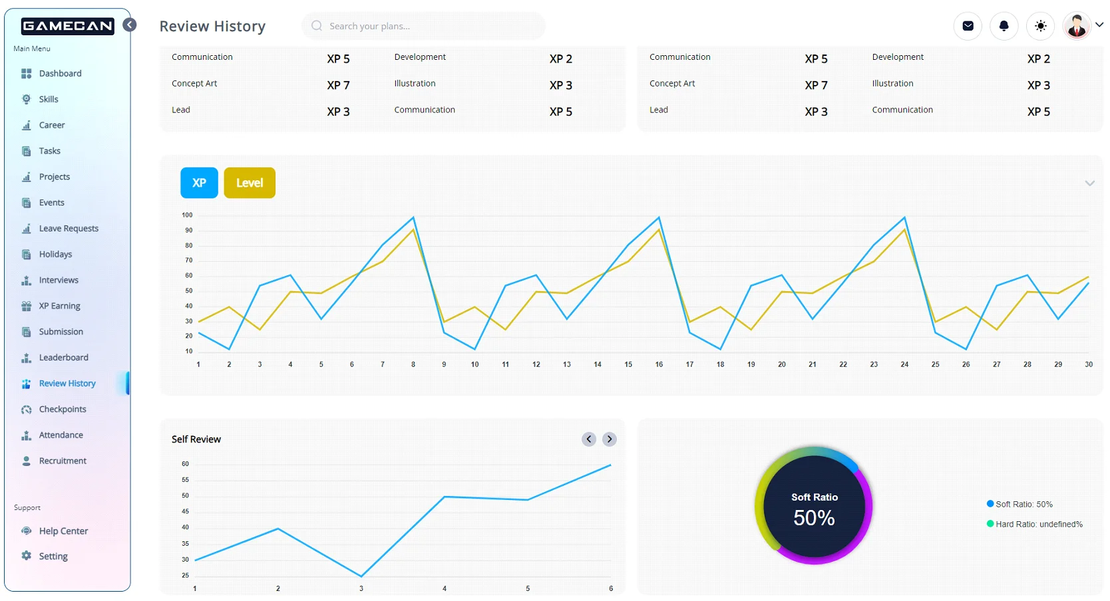Toggle the XP series button
Image resolution: width=1110 pixels, height=601 pixels.
(x=199, y=183)
